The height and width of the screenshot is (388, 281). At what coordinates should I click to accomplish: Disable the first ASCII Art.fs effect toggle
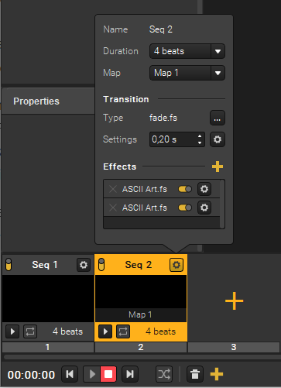185,189
